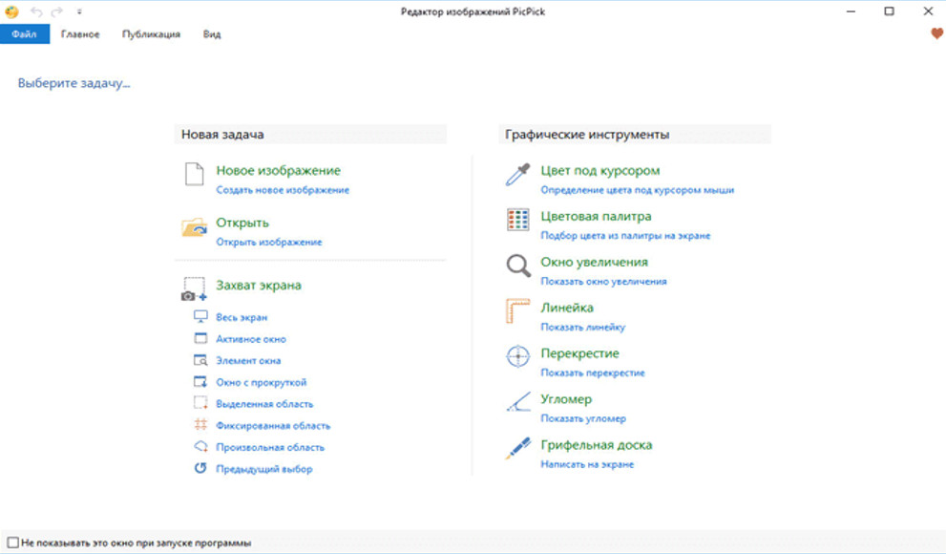The width and height of the screenshot is (946, 554).
Task: Click the open folder icon
Action: tap(195, 227)
